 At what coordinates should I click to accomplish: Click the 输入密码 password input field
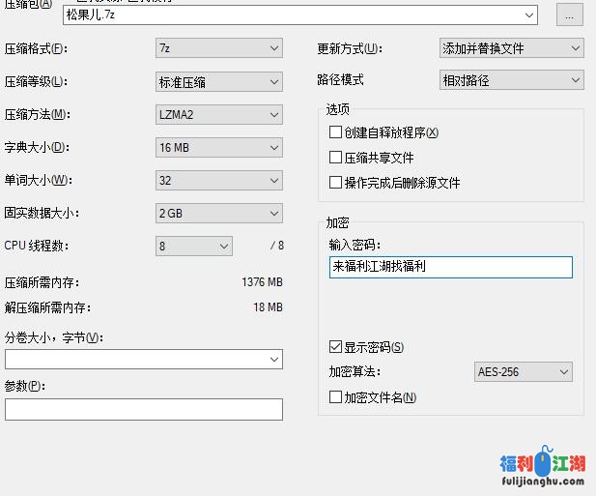click(450, 267)
